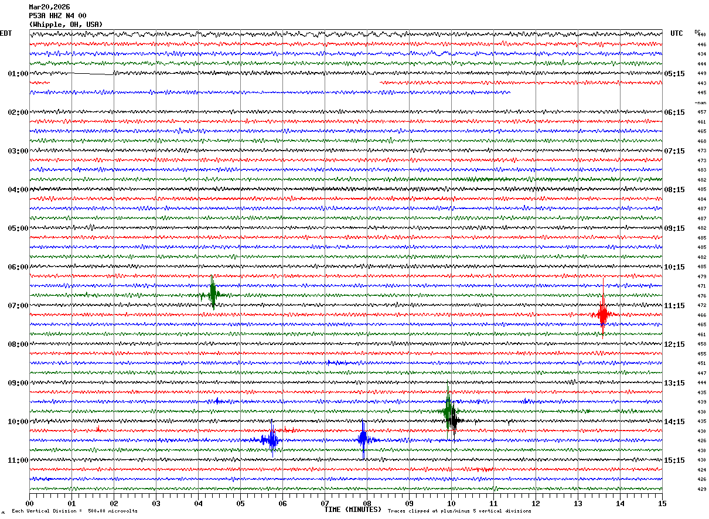The height and width of the screenshot is (519, 709).
Task: Click the minute 03 axis tick label
Action: 156,503
